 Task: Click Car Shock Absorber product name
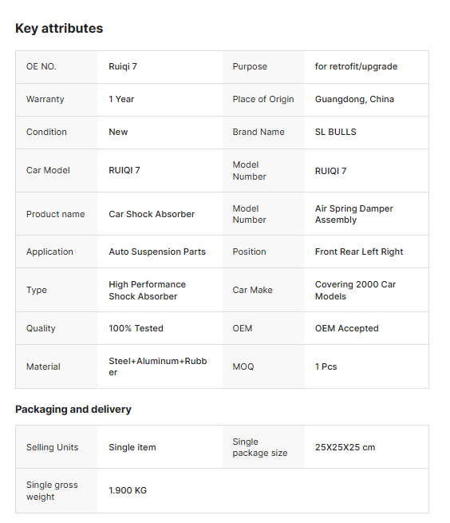click(x=152, y=214)
